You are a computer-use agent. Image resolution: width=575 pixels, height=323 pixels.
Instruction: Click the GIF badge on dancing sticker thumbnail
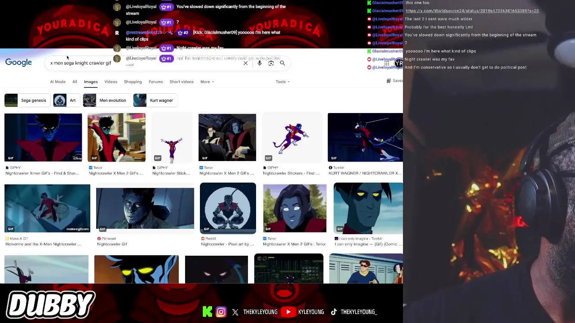tap(158, 158)
